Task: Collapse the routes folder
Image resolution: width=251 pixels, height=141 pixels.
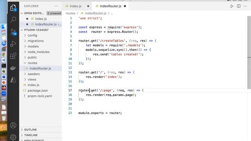Action: click(32, 63)
